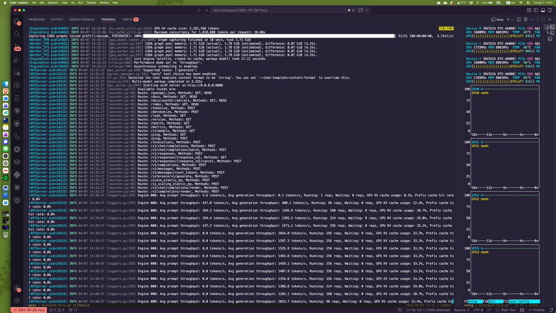
Task: Click the errors and warnings status item
Action: 57,310
